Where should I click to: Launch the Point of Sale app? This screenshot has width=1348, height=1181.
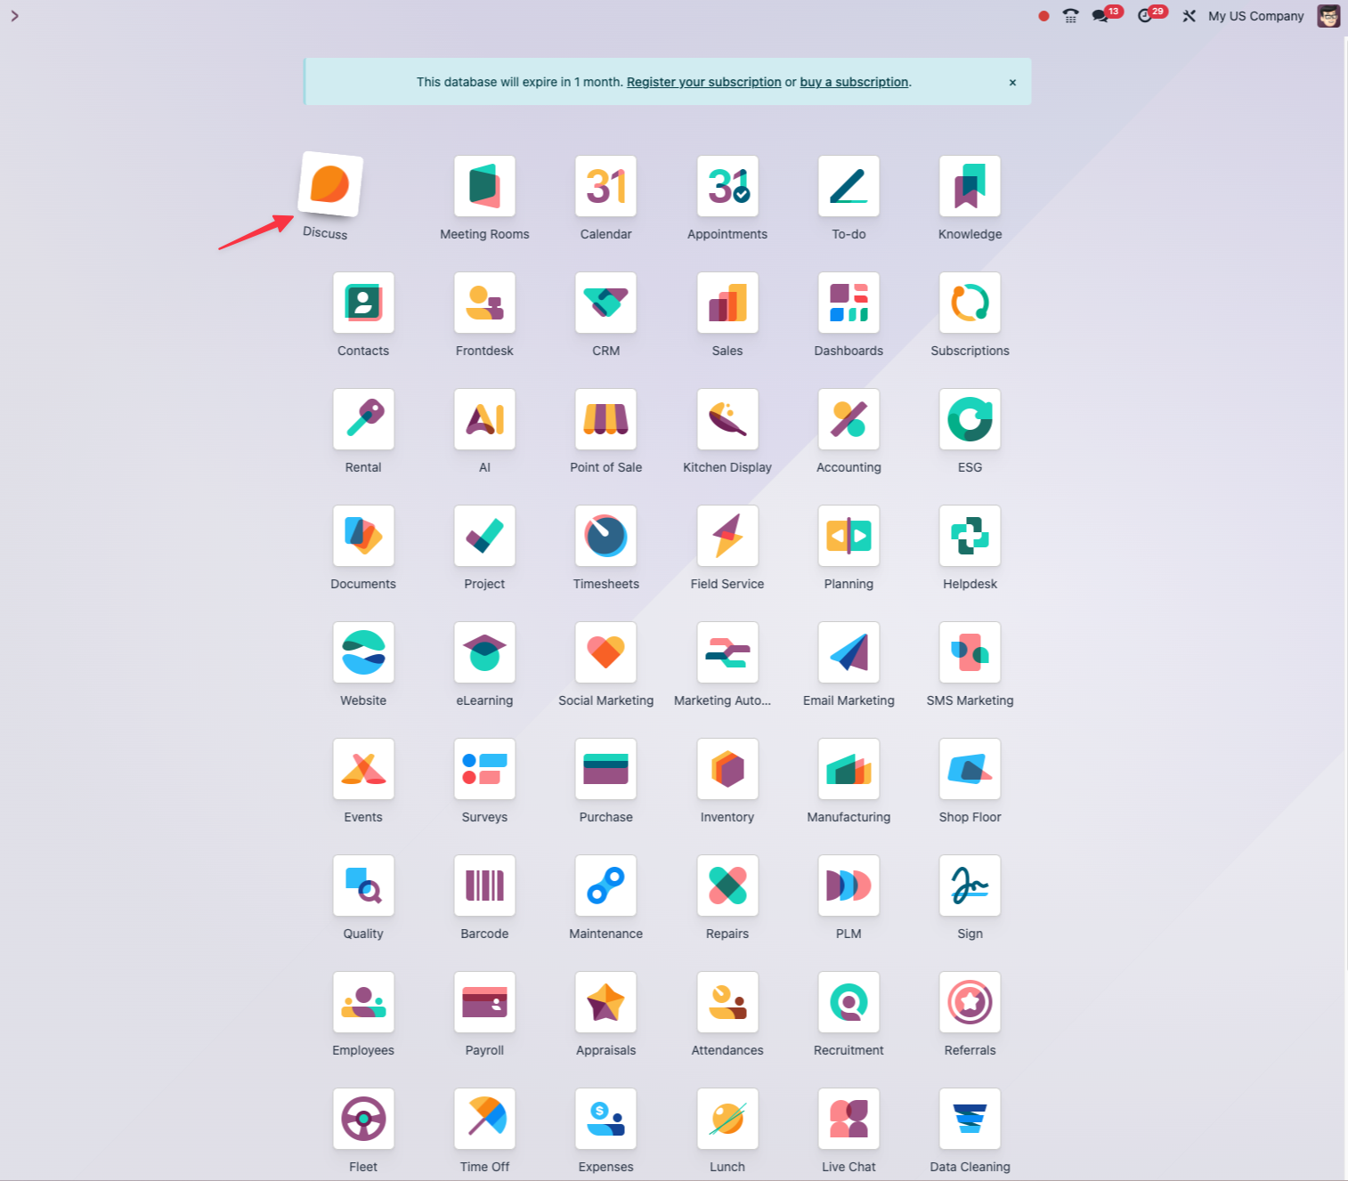coord(606,419)
